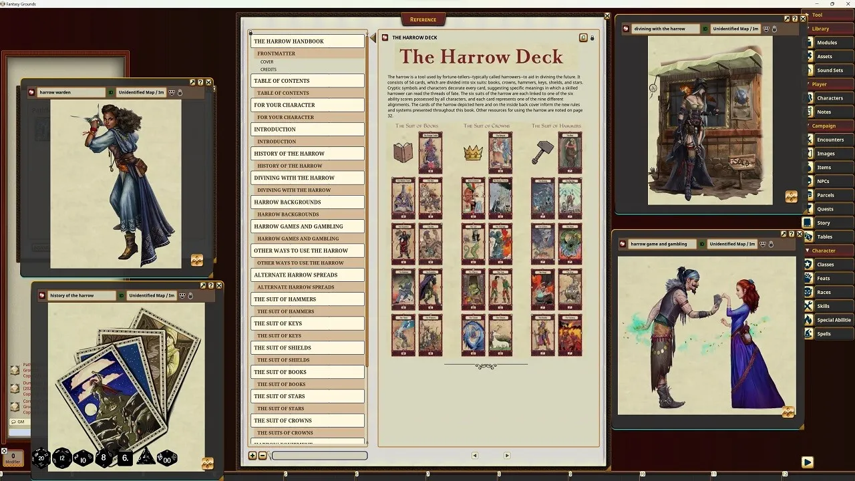Collapse all reference index entries
The width and height of the screenshot is (855, 481).
(263, 456)
